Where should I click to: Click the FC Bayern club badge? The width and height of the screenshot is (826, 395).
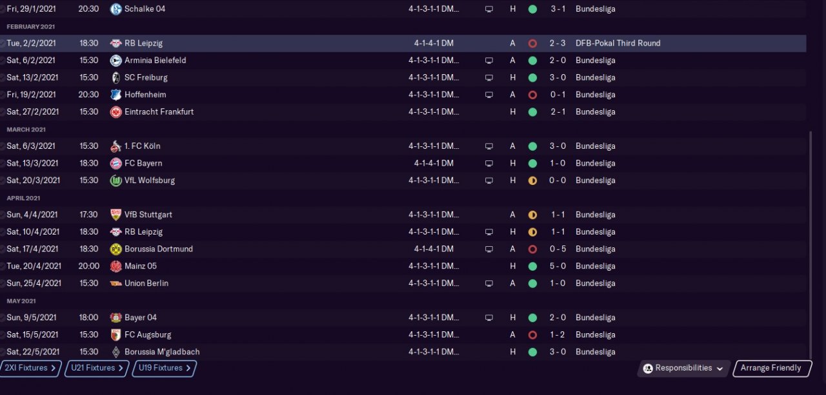tap(116, 164)
